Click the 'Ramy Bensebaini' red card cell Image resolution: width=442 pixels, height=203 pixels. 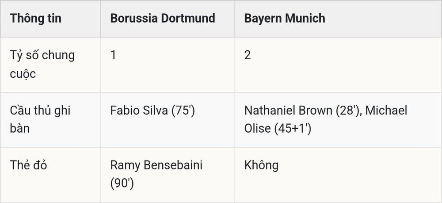click(156, 174)
